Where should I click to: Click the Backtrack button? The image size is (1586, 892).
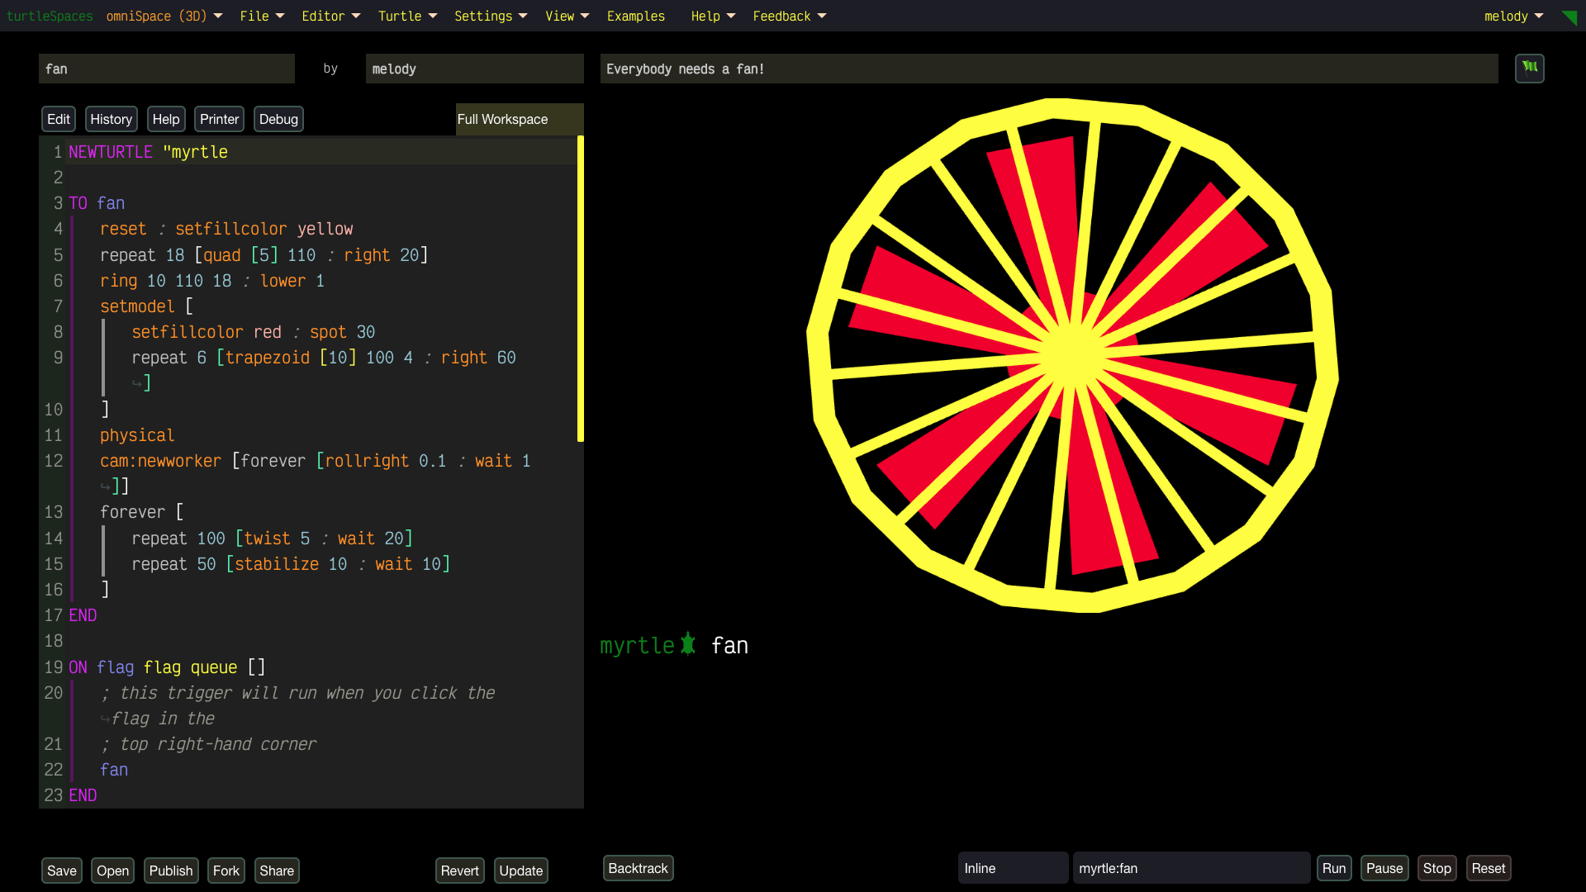(638, 868)
